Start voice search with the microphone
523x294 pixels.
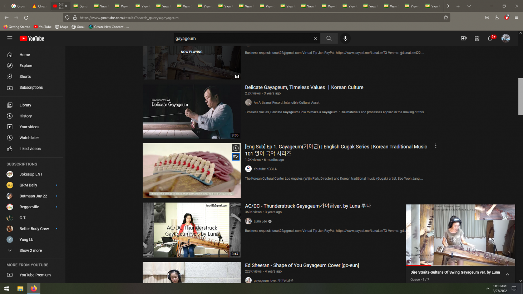point(345,39)
